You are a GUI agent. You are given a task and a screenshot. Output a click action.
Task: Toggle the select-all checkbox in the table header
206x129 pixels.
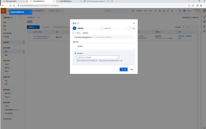pyautogui.click(x=30, y=32)
